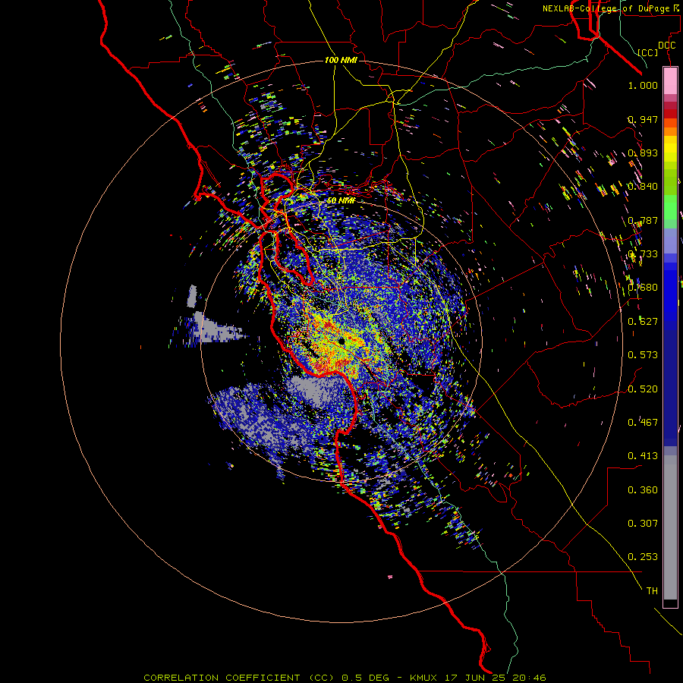Click the 0.787 scale value
The height and width of the screenshot is (683, 683).
(x=643, y=220)
